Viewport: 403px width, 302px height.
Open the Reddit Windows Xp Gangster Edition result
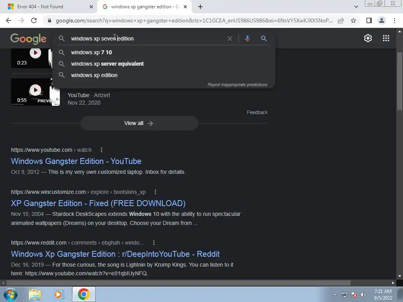pyautogui.click(x=115, y=254)
